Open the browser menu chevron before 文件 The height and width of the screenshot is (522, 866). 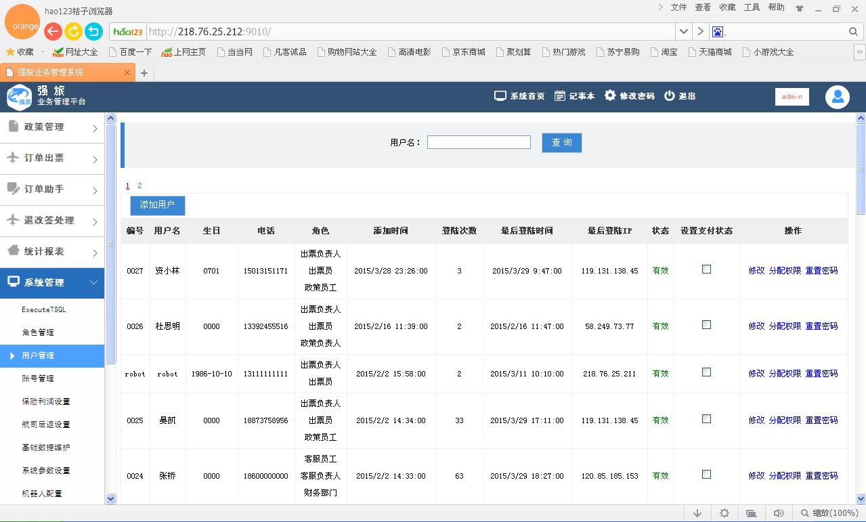tap(661, 7)
